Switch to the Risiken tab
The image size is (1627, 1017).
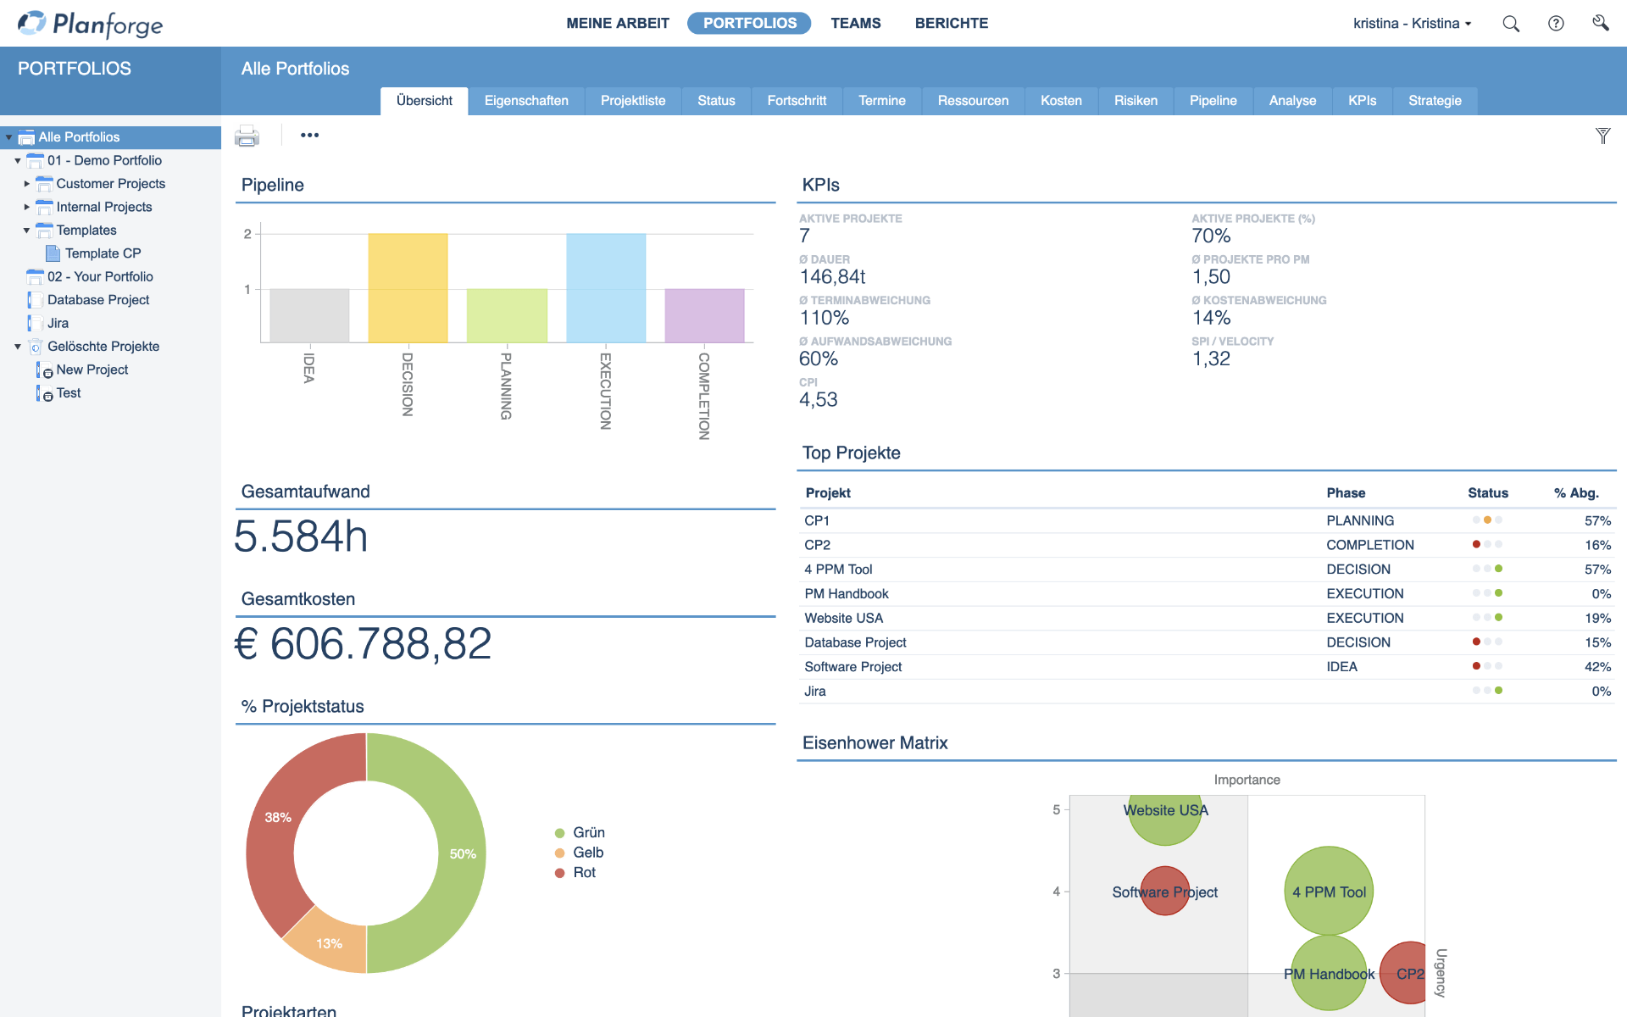(1136, 100)
